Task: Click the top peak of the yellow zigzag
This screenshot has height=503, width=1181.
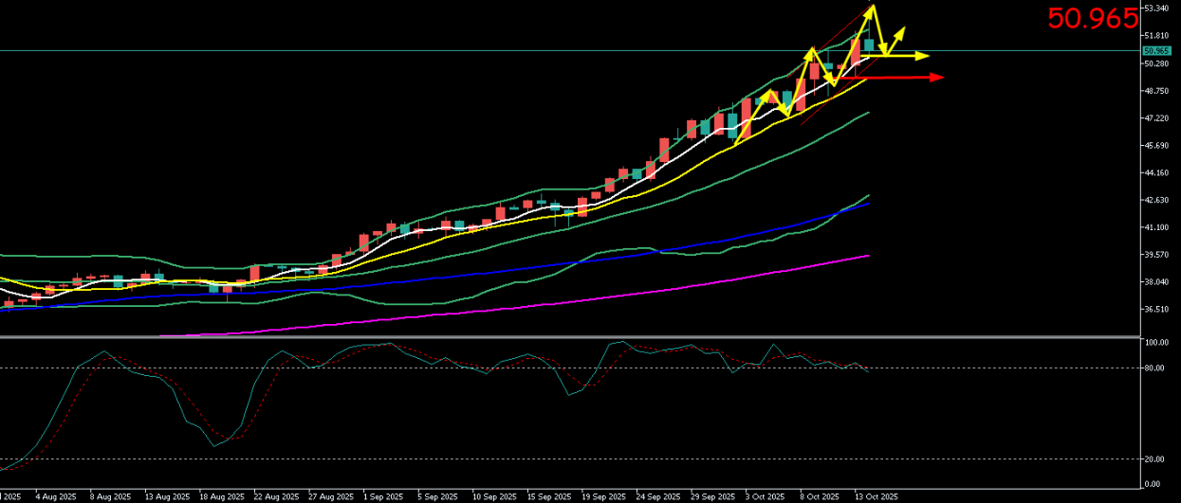Action: pyautogui.click(x=873, y=8)
